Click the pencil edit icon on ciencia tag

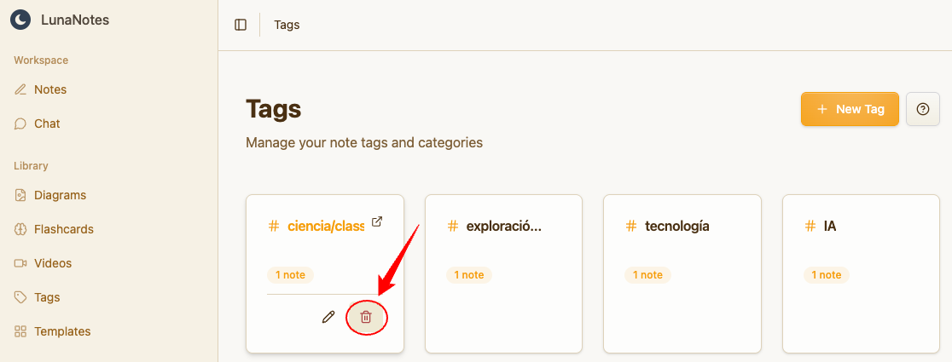(328, 317)
